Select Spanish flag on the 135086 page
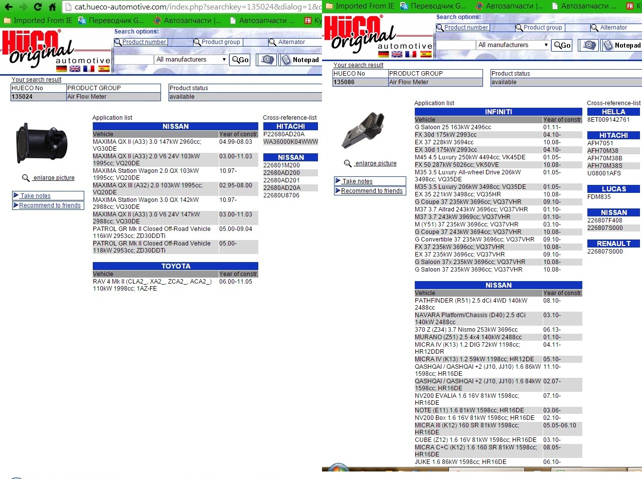642x479 pixels. 426,55
